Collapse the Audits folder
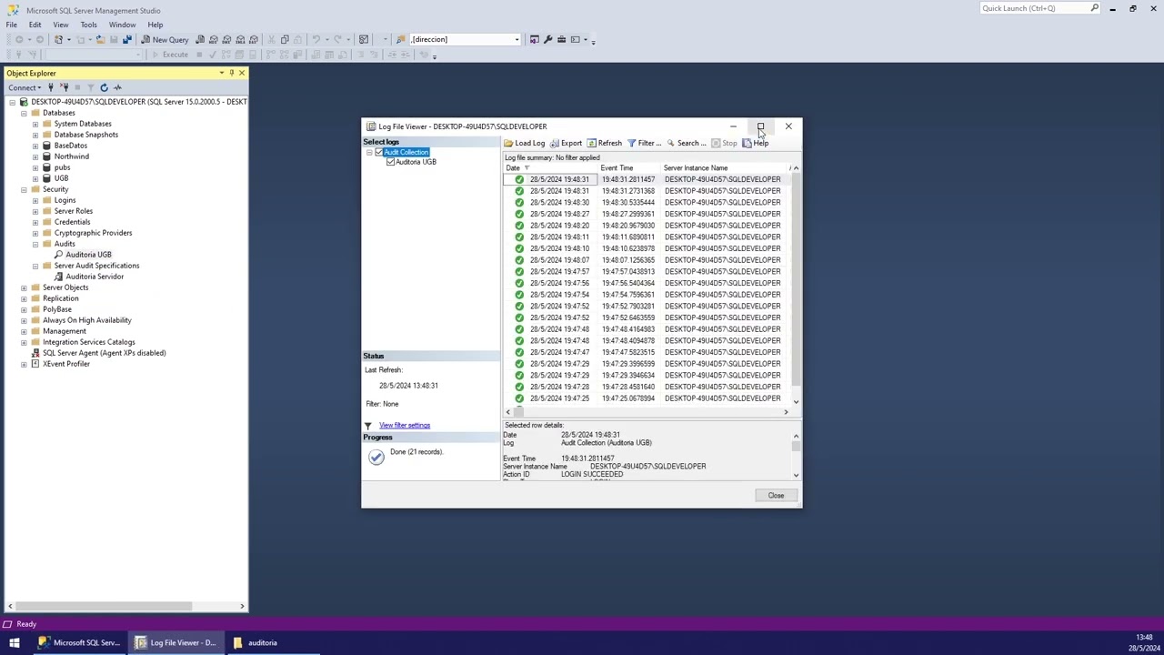Screen dimensions: 1164x655 click(35, 244)
